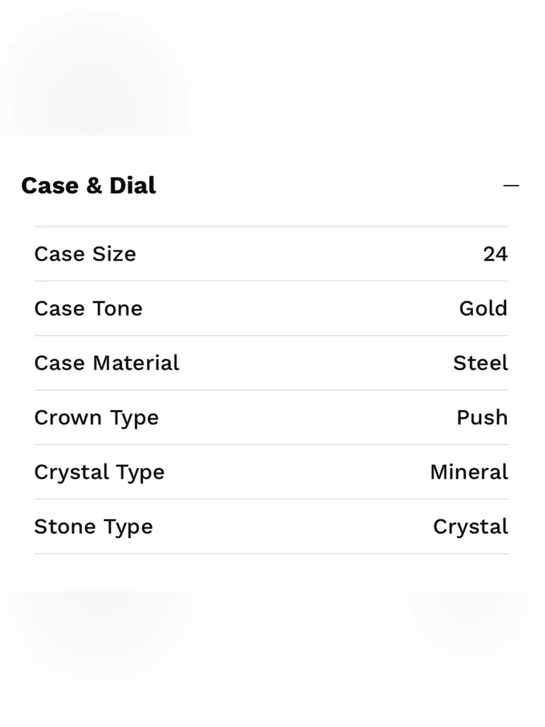Click the word Size in Case Size
The image size is (545, 727).
point(114,254)
